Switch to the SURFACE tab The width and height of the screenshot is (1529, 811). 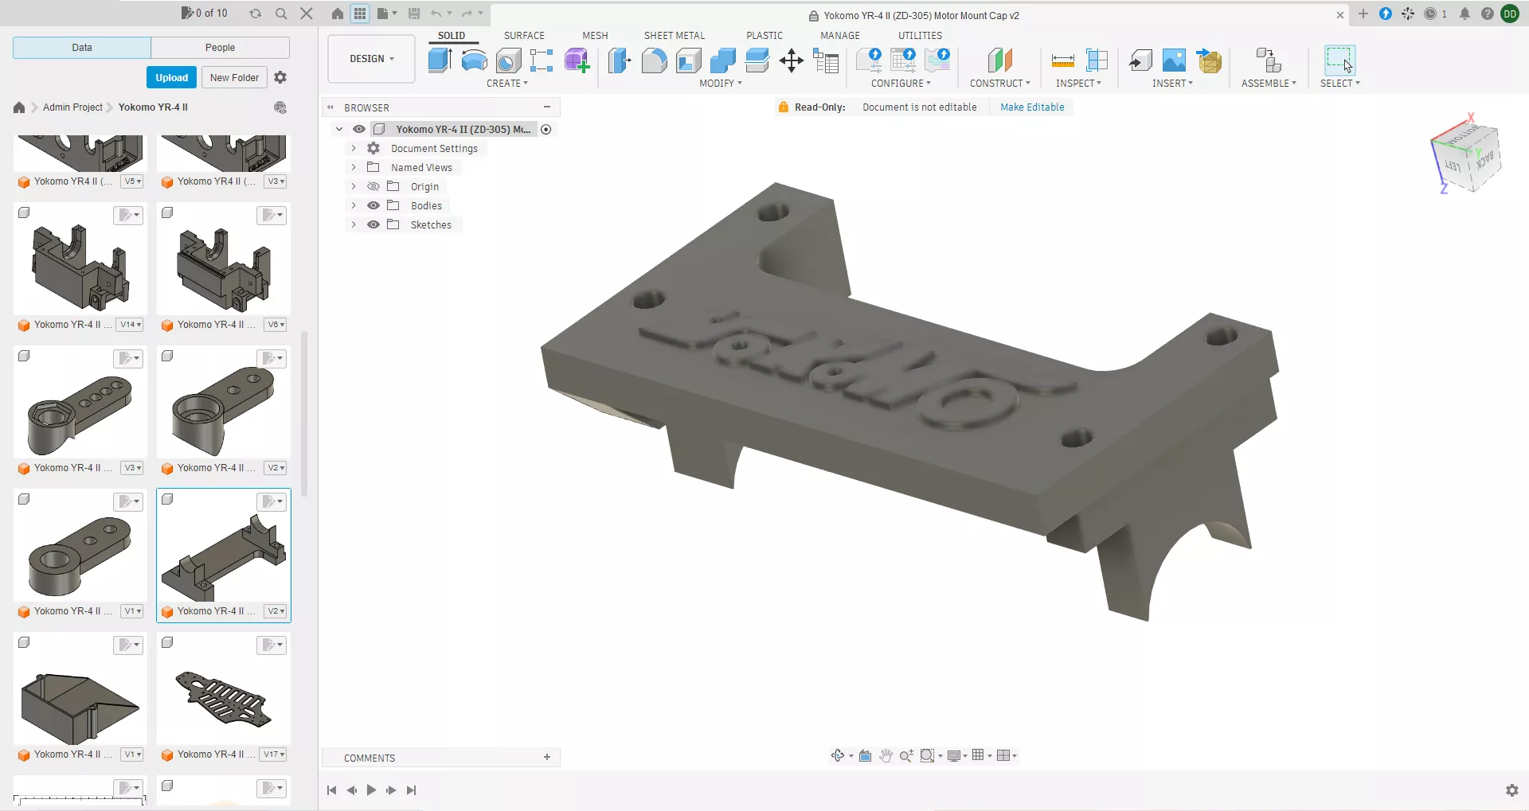click(524, 36)
